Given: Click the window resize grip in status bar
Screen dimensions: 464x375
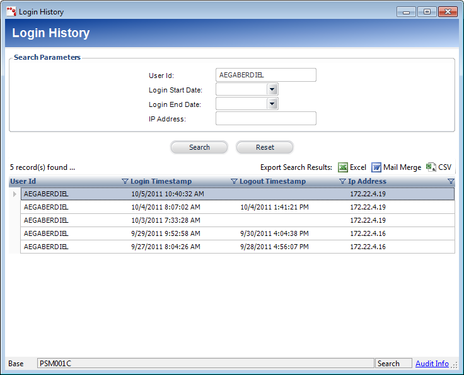Looking at the screenshot, I should pos(455,365).
